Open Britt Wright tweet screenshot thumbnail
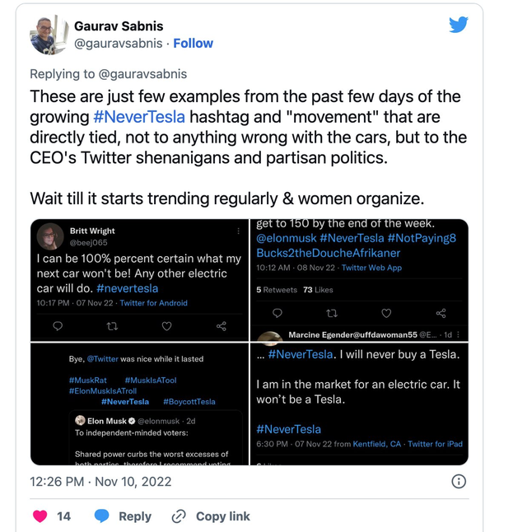 click(x=139, y=280)
